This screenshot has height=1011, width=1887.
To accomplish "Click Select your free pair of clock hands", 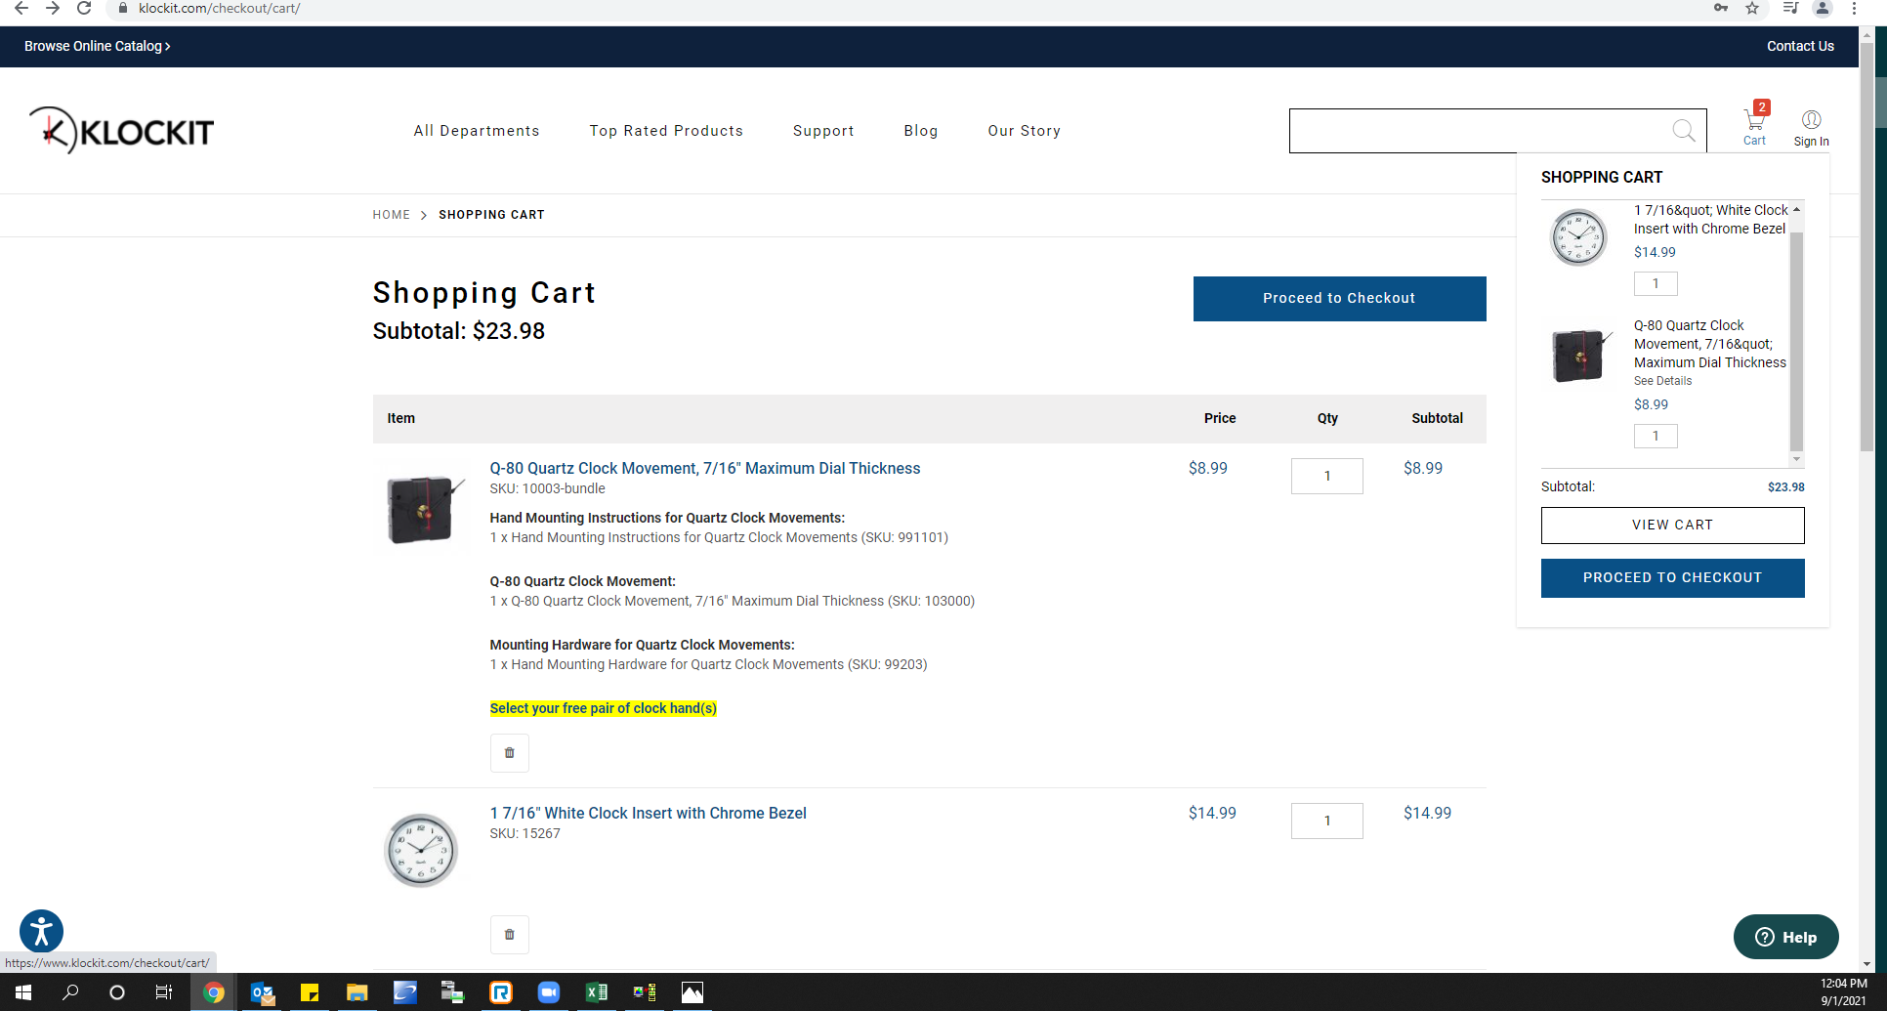I will coord(603,708).
